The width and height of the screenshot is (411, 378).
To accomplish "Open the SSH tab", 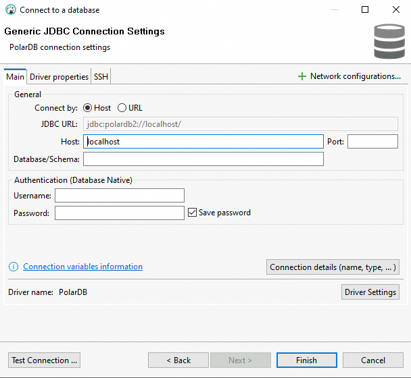I will click(101, 77).
